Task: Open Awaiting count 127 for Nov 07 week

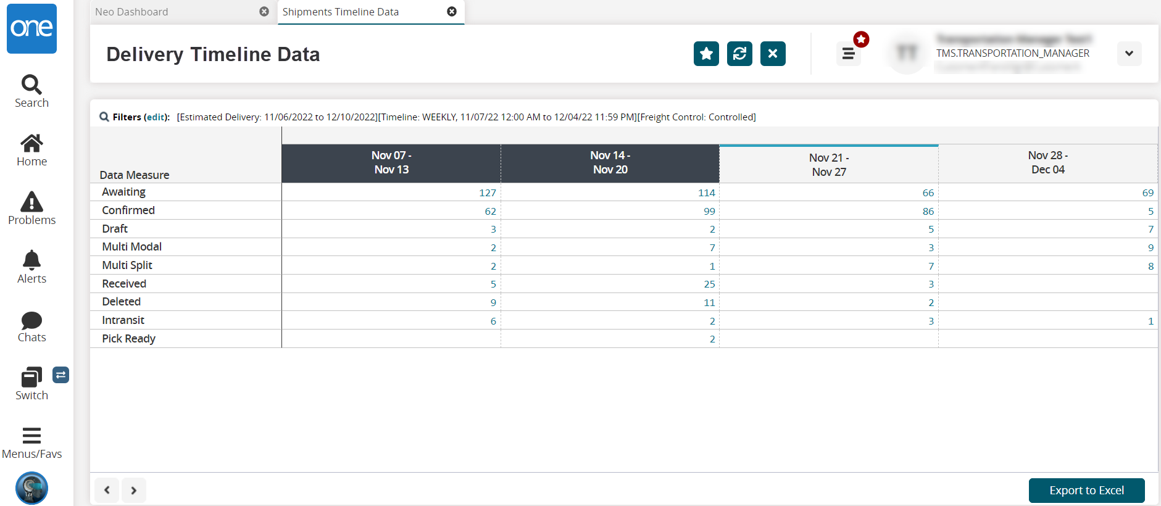Action: tap(487, 193)
